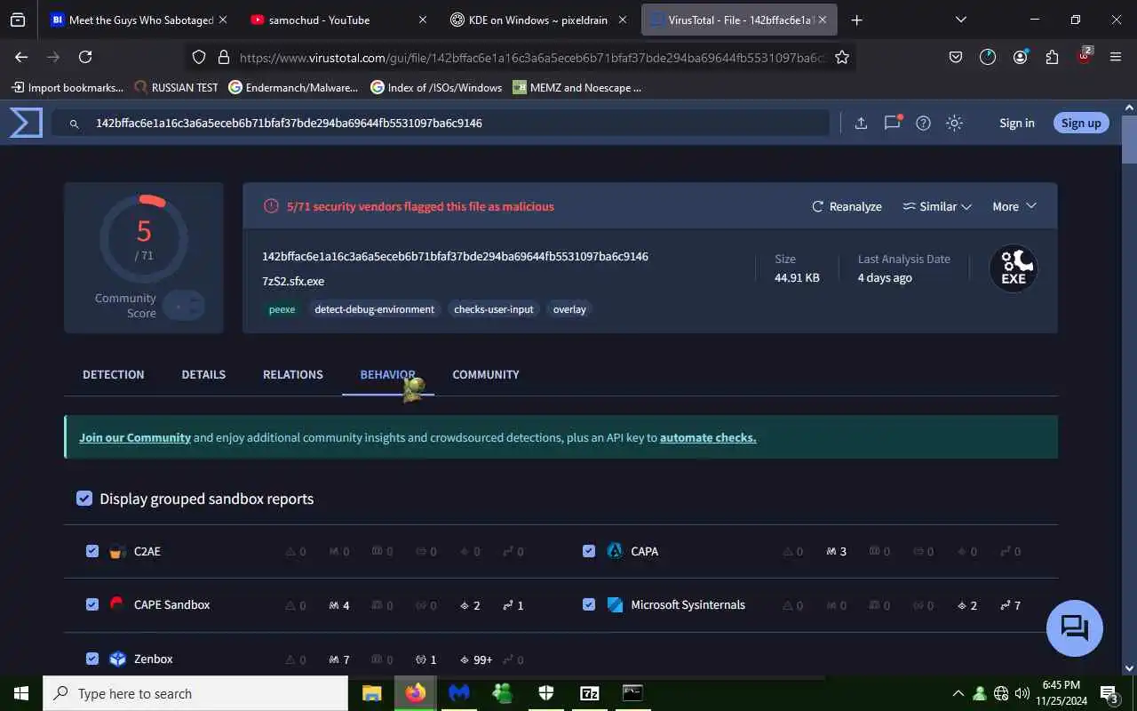Click the overlay tag
Image resolution: width=1137 pixels, height=711 pixels.
click(569, 309)
